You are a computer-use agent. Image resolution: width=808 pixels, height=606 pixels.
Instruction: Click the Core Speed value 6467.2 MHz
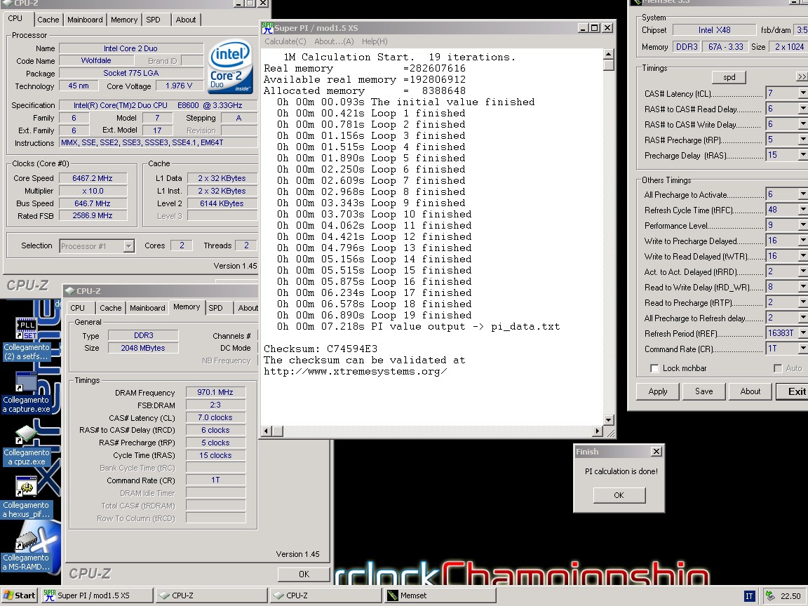click(x=93, y=178)
